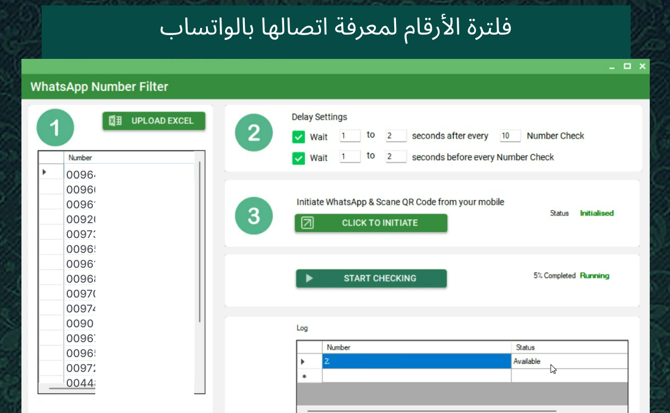Click the maximum wait field in the 'before every' row
This screenshot has width=670, height=413.
pyautogui.click(x=395, y=157)
